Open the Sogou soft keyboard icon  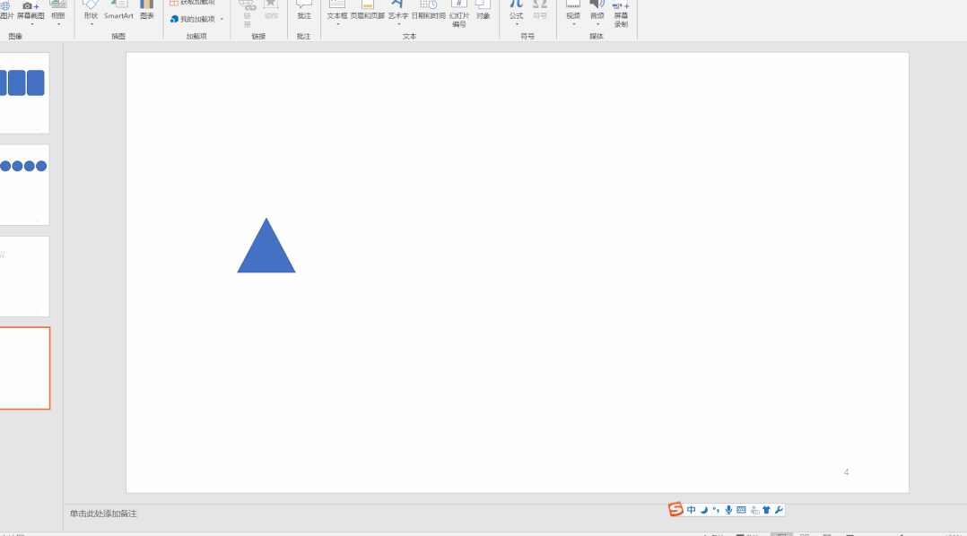pyautogui.click(x=741, y=509)
